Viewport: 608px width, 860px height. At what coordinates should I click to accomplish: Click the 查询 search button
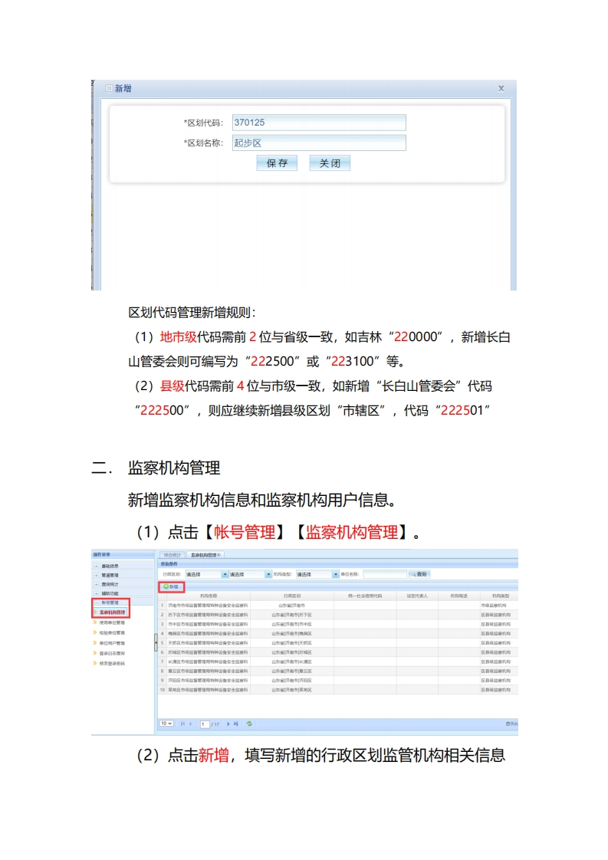click(x=419, y=574)
